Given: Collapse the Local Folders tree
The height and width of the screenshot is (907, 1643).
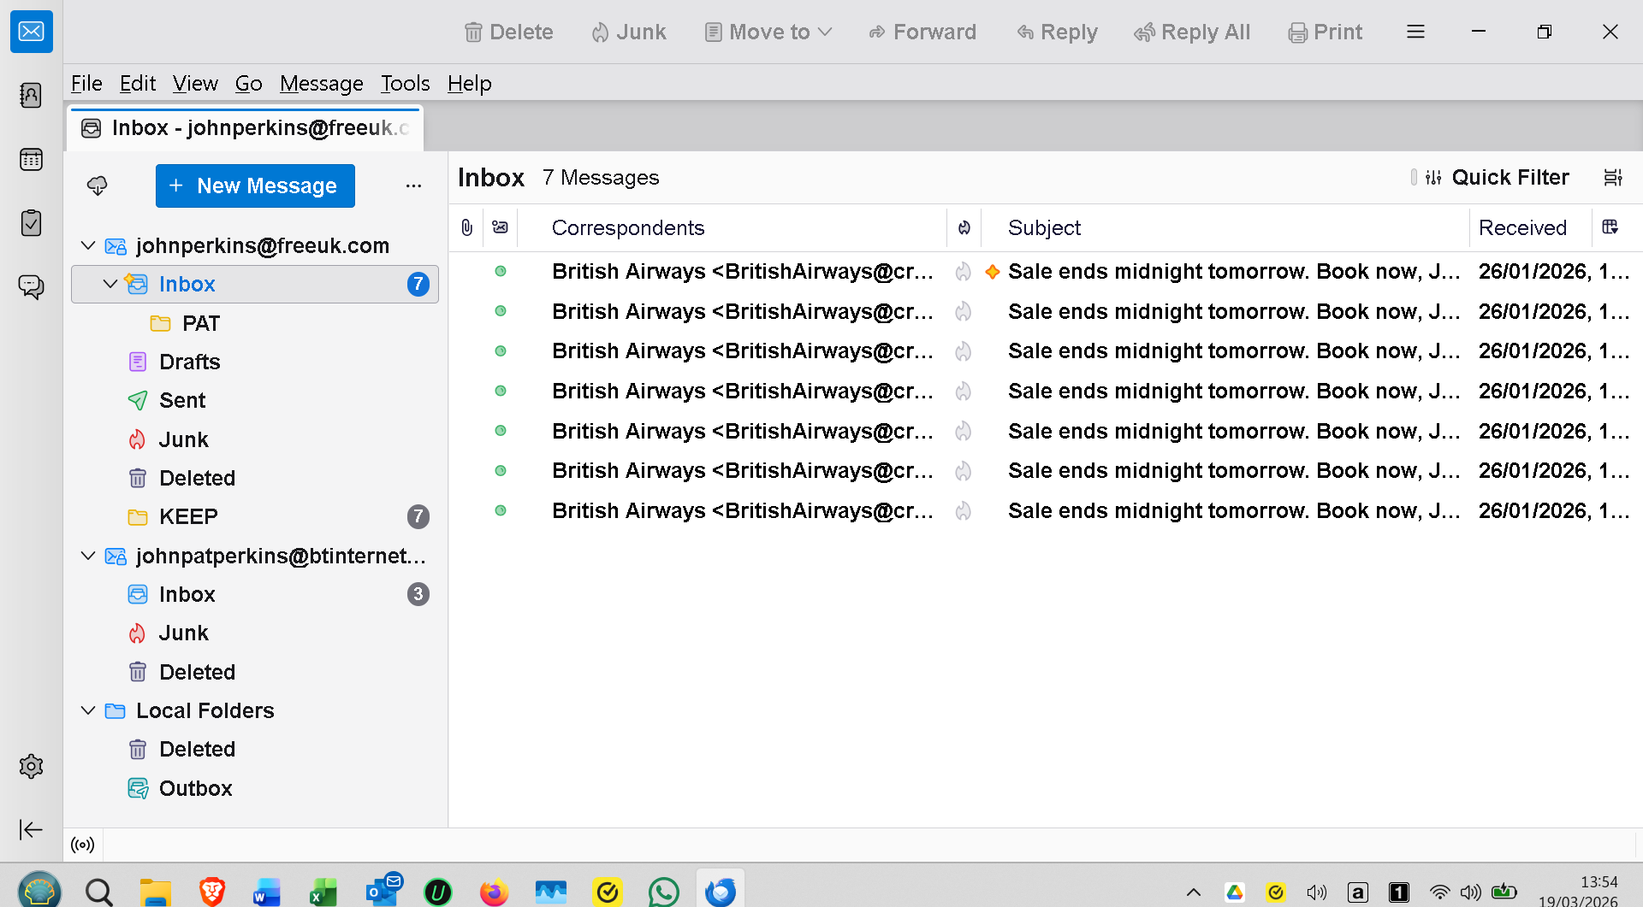Looking at the screenshot, I should coord(88,710).
